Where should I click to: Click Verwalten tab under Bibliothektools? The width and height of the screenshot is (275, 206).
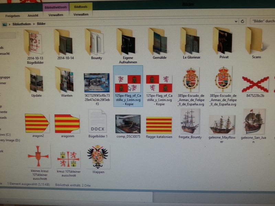click(x=55, y=15)
